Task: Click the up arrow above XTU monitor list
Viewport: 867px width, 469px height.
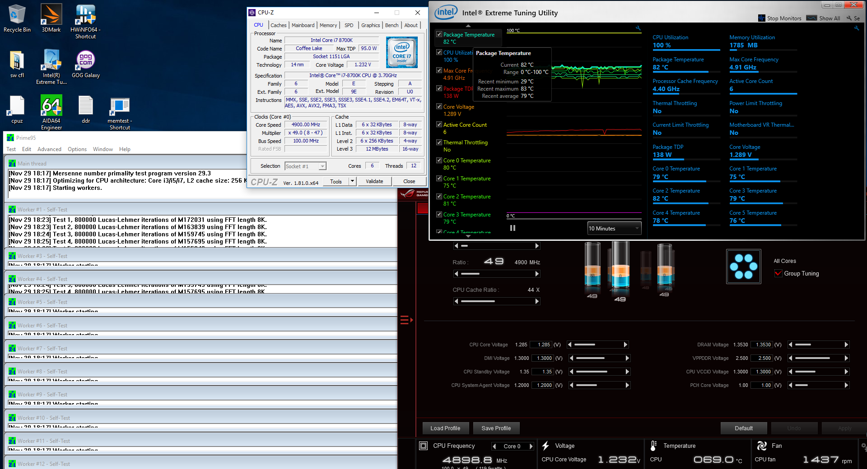Action: coord(468,26)
